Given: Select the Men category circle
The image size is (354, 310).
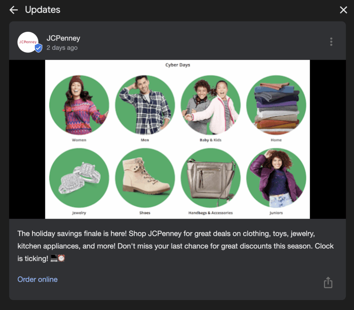Looking at the screenshot, I should pos(145,105).
